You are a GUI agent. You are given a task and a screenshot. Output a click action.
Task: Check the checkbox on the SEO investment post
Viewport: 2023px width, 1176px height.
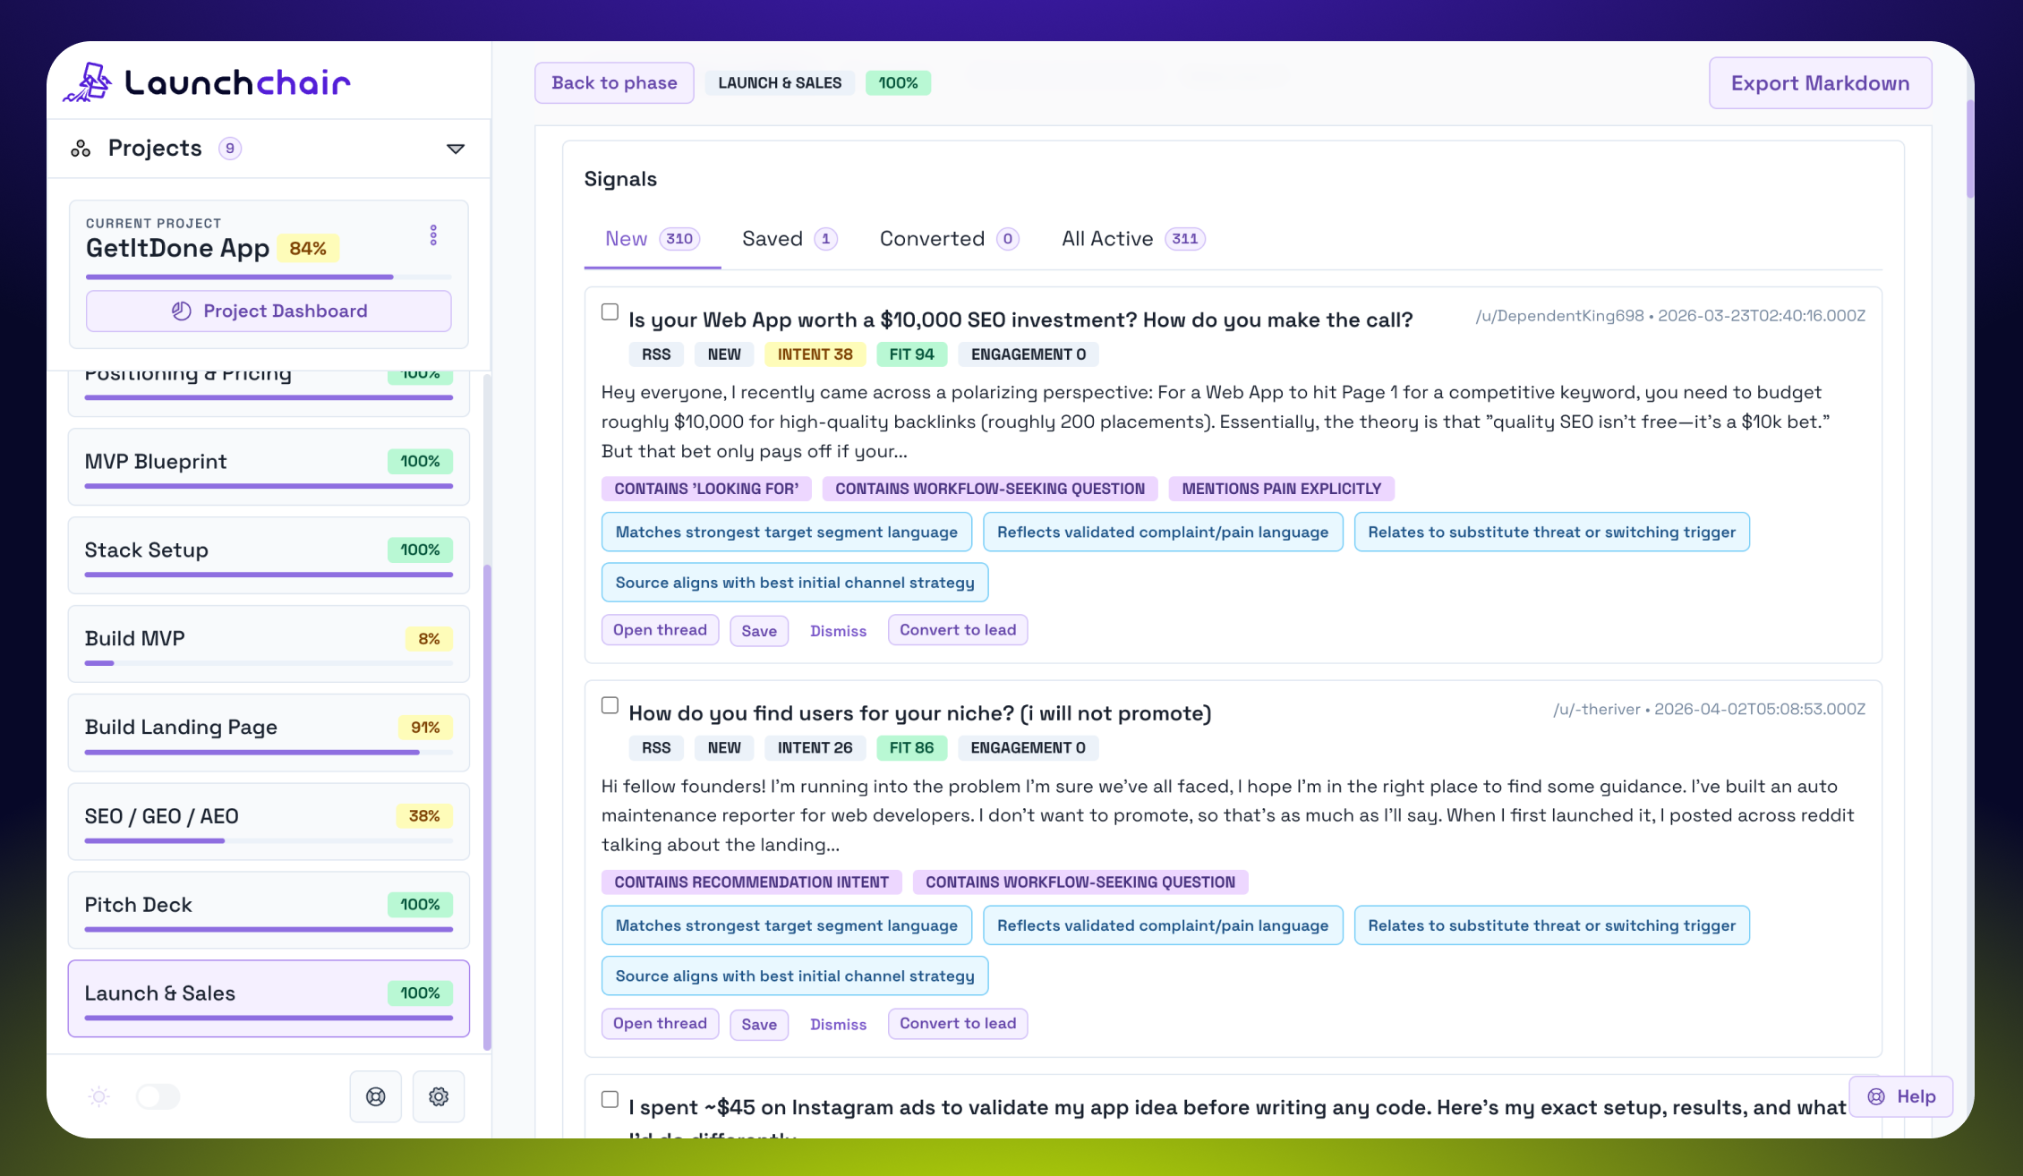[610, 311]
